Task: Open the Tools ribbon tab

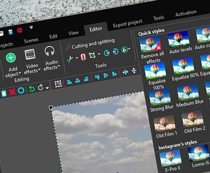Action: (x=158, y=18)
